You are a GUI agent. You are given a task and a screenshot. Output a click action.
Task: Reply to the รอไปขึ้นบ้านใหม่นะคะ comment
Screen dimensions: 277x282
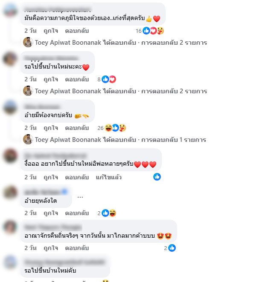[x=77, y=80]
